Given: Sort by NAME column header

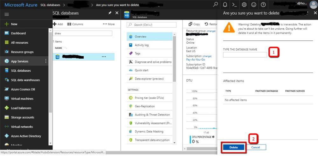Looking at the screenshot, I should click(x=59, y=48).
